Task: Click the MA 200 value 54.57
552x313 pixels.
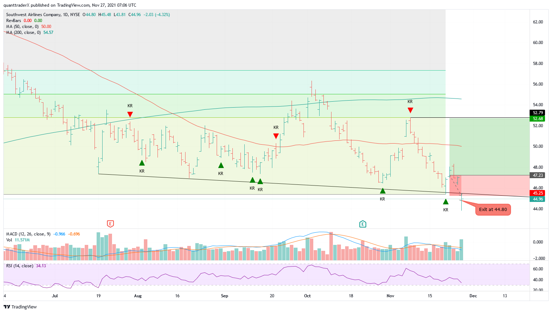Action: [48, 32]
